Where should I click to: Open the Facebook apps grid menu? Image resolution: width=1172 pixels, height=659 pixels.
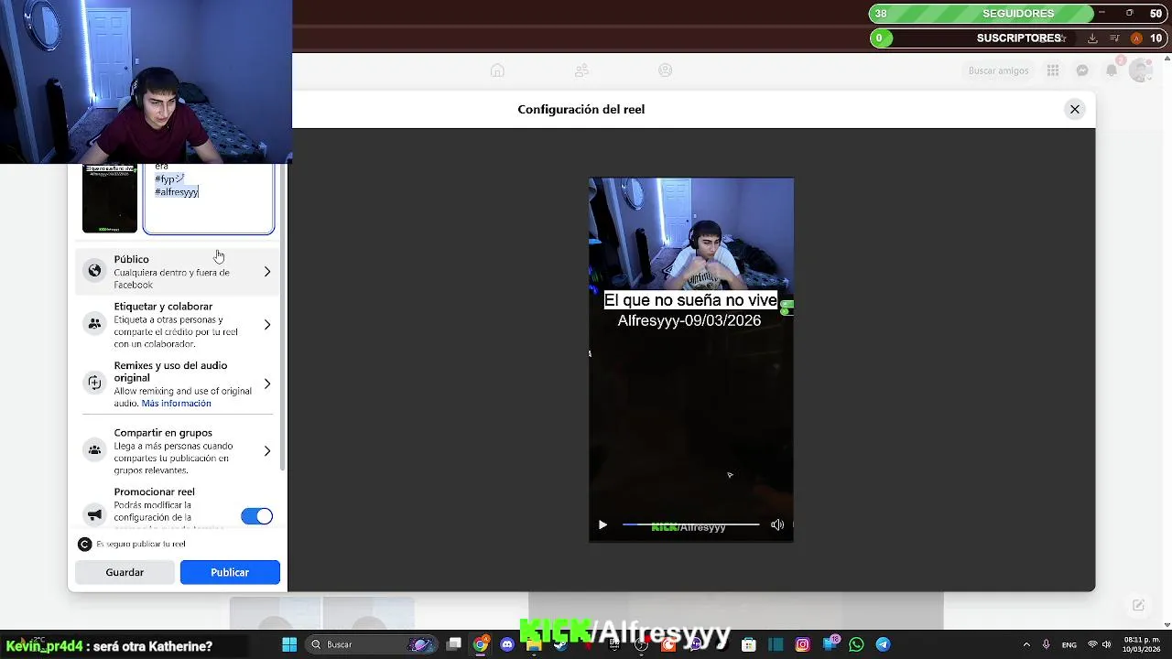tap(1053, 70)
